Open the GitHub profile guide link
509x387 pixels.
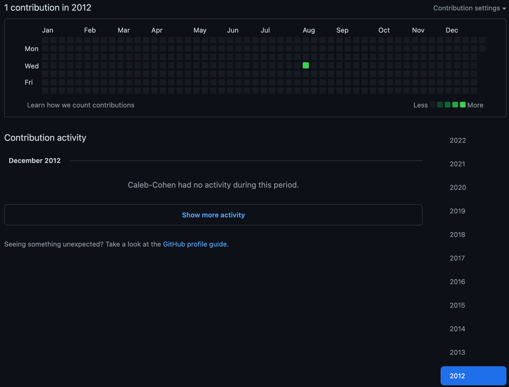[x=195, y=244]
